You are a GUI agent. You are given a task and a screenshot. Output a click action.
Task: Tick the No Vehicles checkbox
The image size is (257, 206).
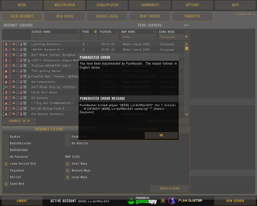point(68,143)
